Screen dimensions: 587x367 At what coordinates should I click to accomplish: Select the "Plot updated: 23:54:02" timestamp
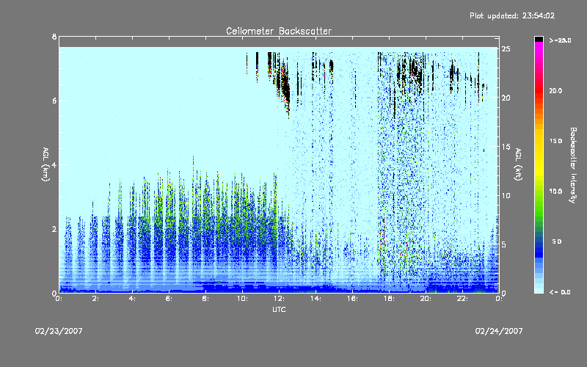pos(512,15)
